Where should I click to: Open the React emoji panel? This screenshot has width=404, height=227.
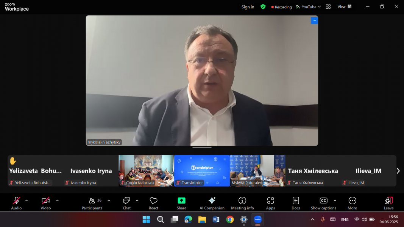tap(153, 203)
